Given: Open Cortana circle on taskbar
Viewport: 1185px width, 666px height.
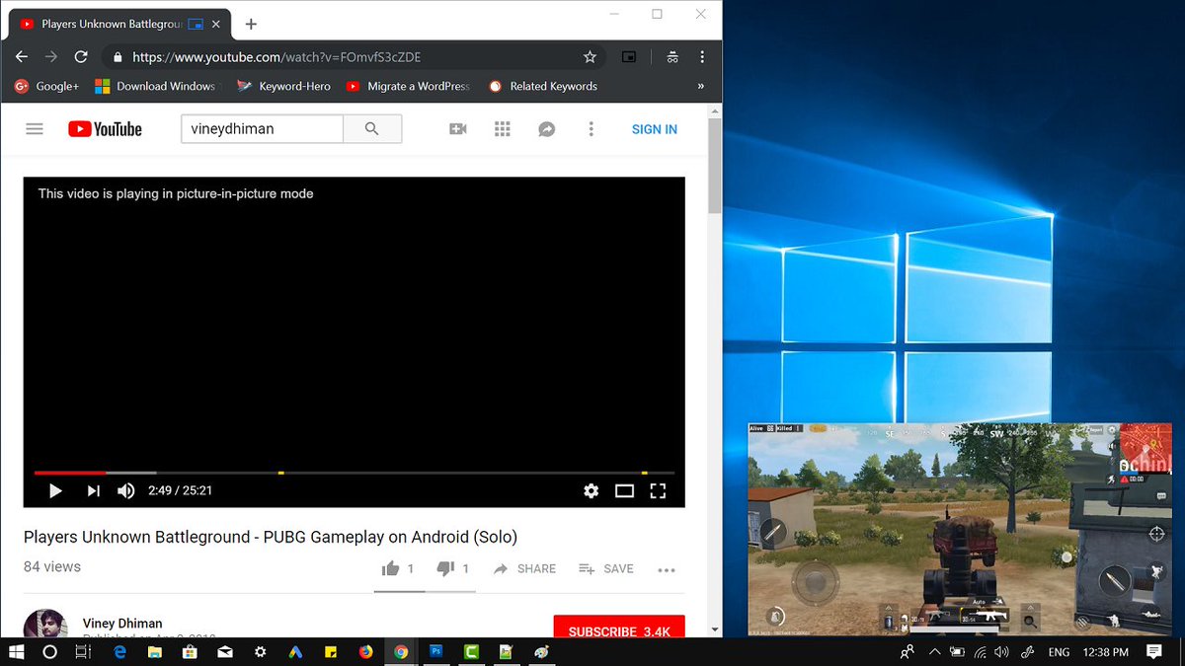Looking at the screenshot, I should [50, 652].
